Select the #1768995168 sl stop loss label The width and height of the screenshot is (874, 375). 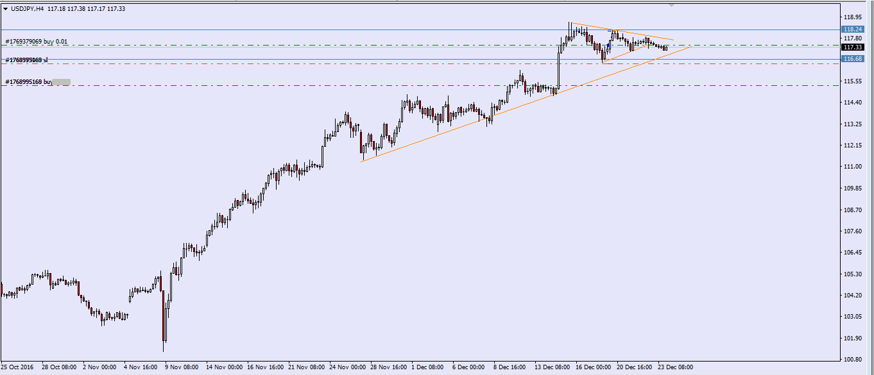click(x=26, y=60)
